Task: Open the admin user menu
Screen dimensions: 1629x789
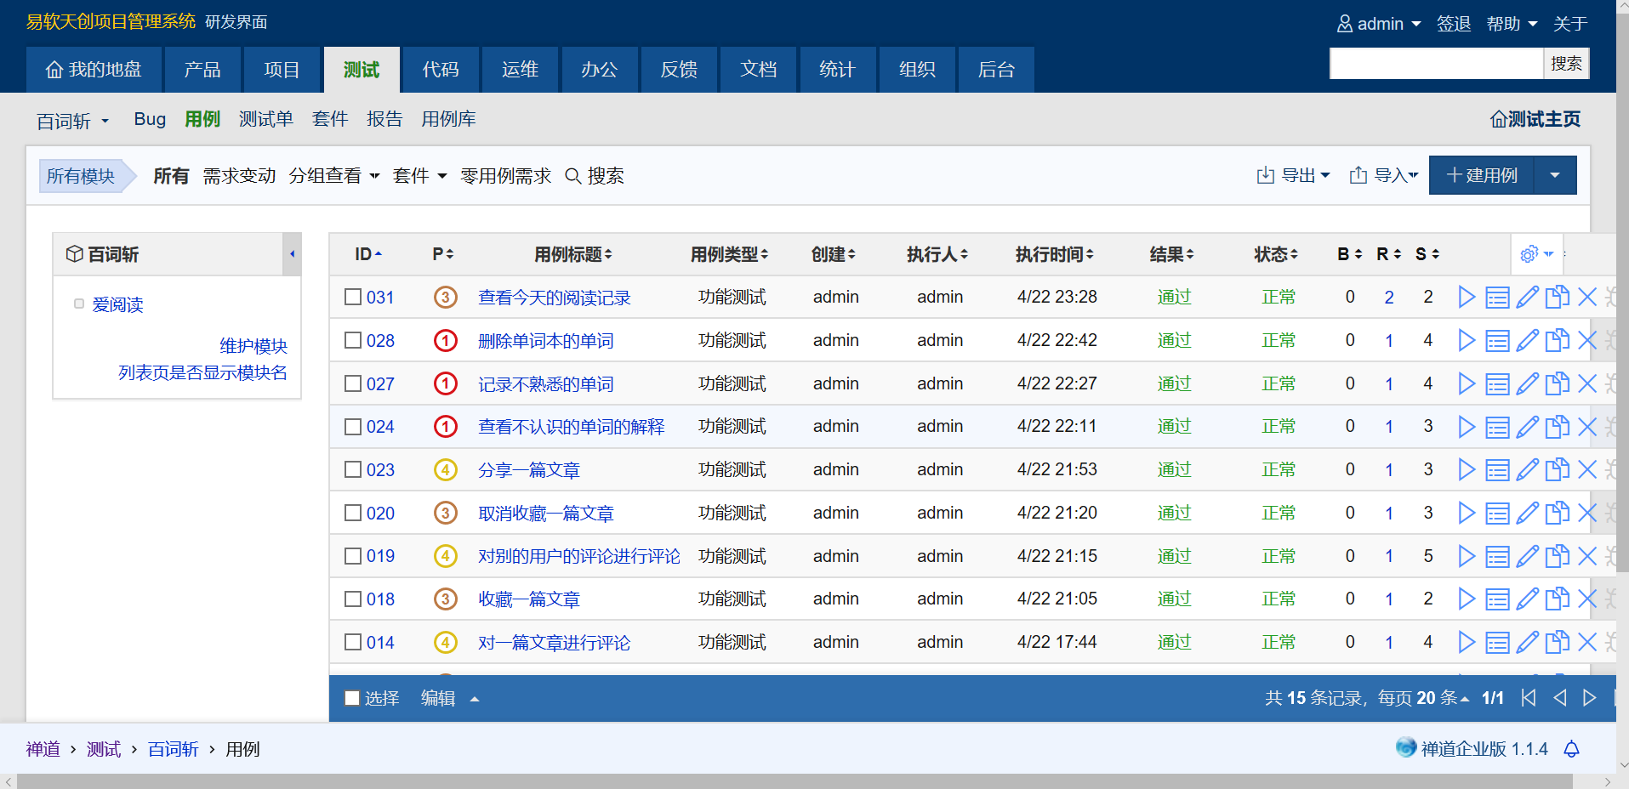Action: pos(1378,24)
